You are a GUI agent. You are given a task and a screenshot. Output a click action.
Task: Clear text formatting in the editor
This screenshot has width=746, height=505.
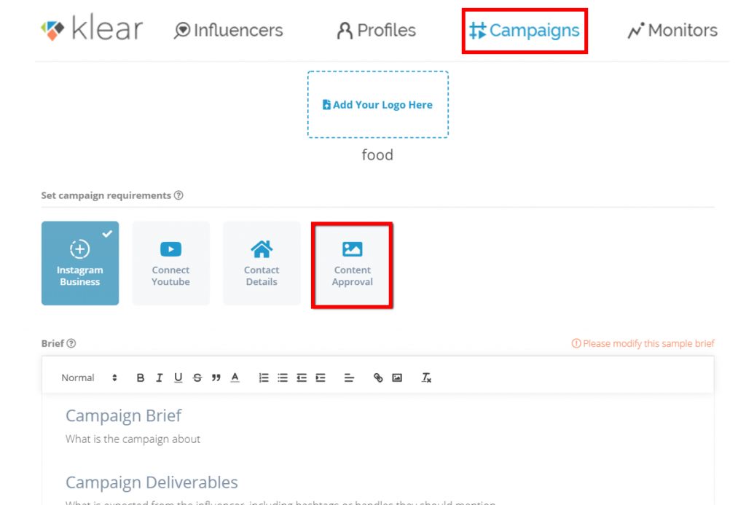[427, 377]
